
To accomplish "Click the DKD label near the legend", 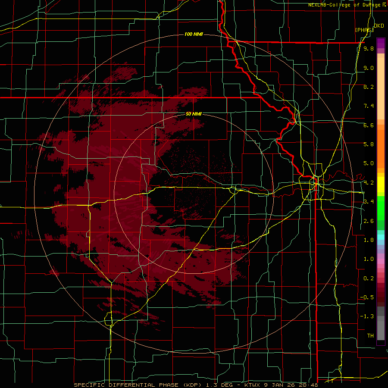I will tap(379, 26).
